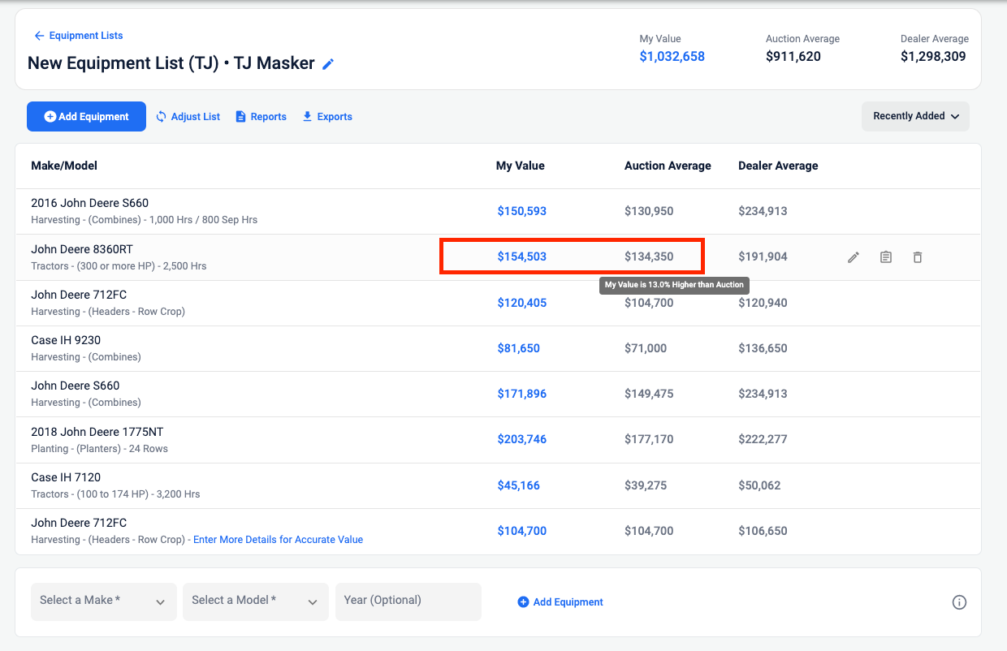Click My Value $154,503 for 8360RT

522,257
